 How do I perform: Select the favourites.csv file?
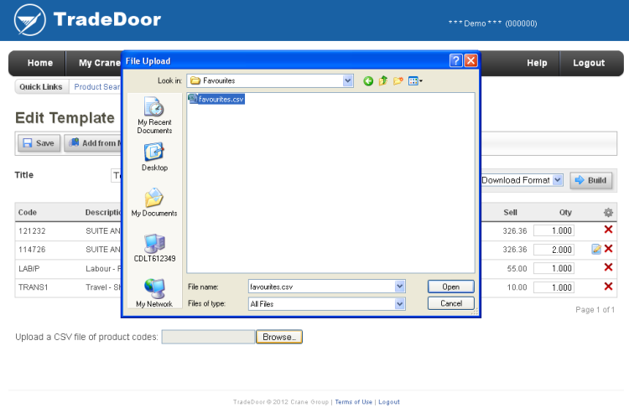216,99
